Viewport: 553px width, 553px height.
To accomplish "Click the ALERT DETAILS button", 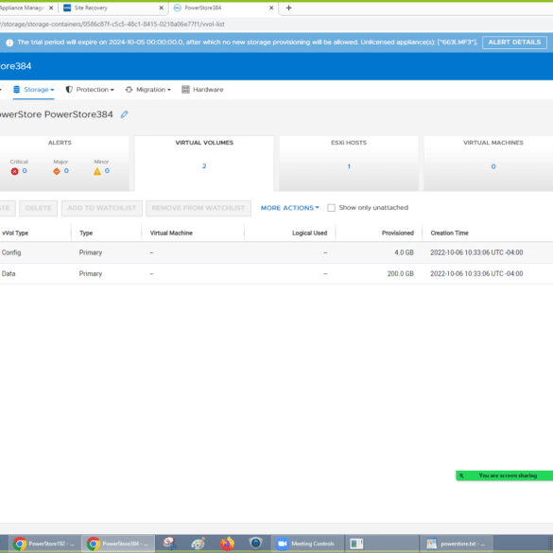I will point(514,43).
